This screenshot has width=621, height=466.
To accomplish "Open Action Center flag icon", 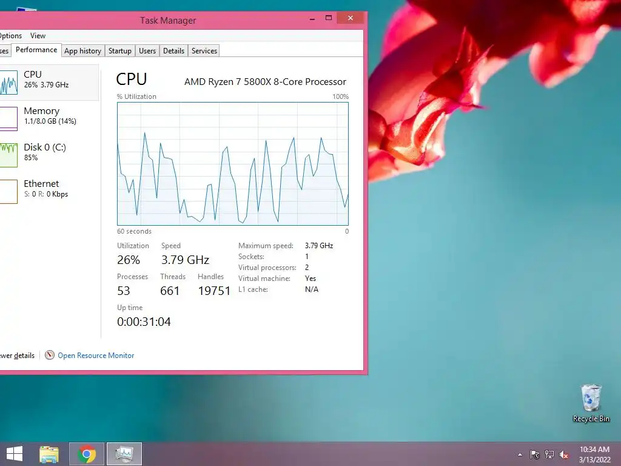I will pyautogui.click(x=535, y=454).
